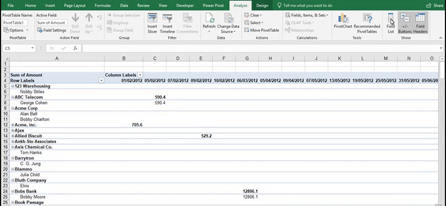Image resolution: width=446 pixels, height=206 pixels.
Task: Click the formula bar cancel icon
Action: pos(52,48)
